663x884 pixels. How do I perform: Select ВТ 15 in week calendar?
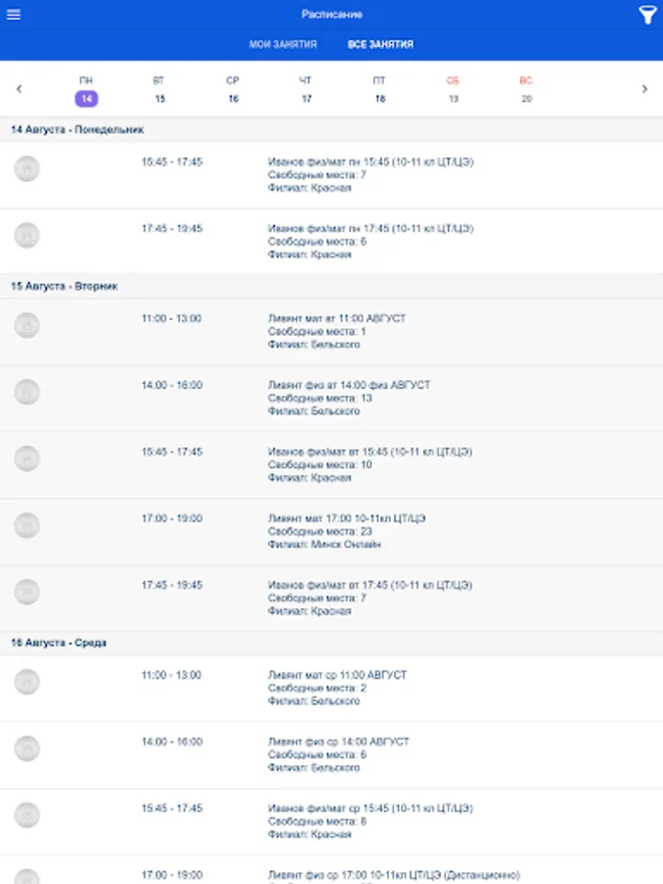coord(159,90)
